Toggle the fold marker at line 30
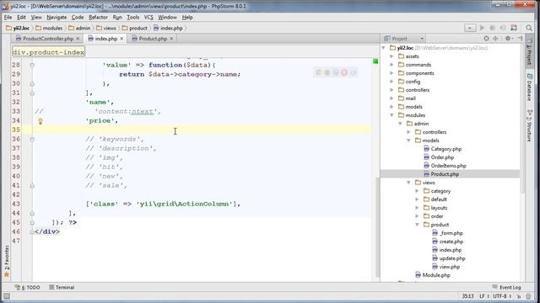Viewport: 540px width, 303px height. [x=32, y=83]
